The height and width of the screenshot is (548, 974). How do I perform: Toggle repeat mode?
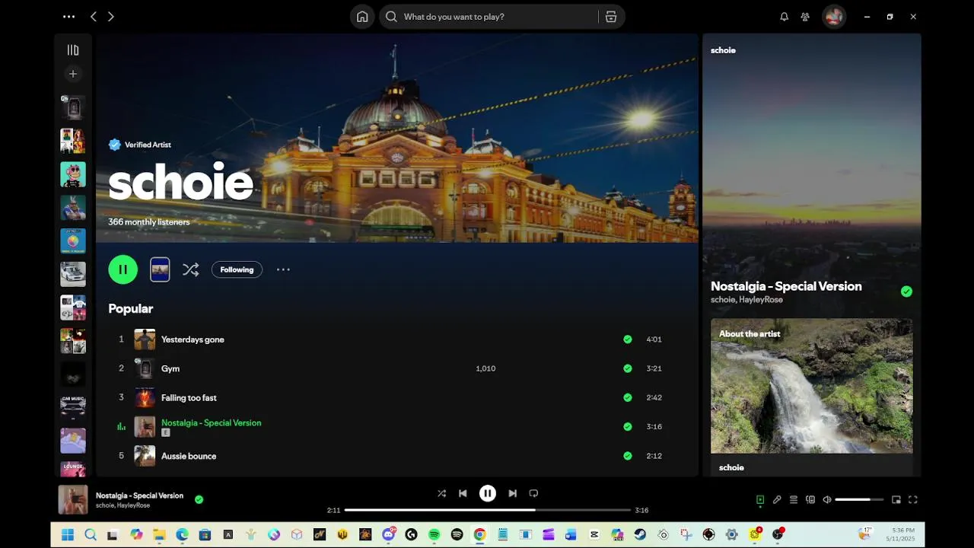coord(533,493)
